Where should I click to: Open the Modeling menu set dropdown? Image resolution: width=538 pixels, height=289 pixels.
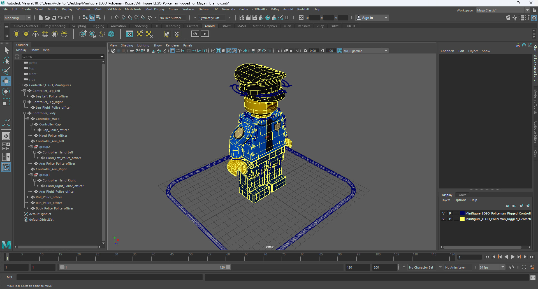pos(17,18)
